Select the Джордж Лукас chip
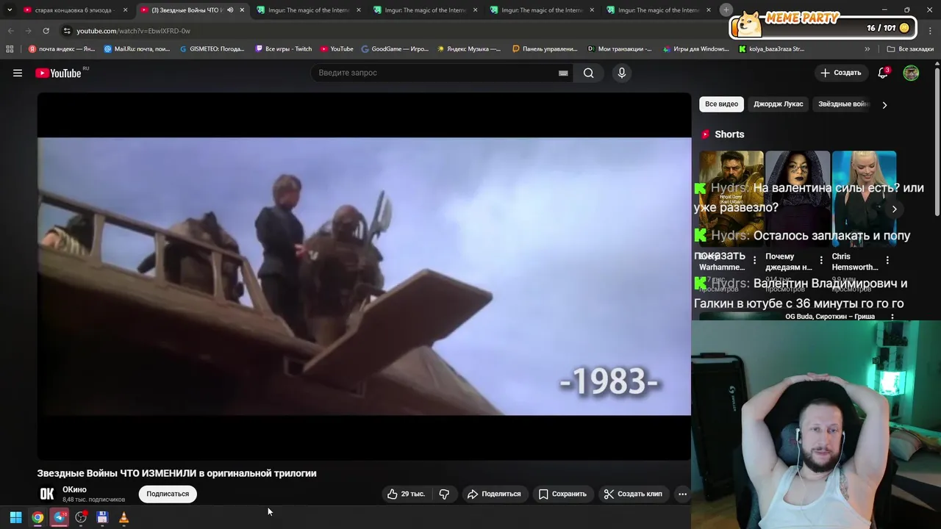 778,104
